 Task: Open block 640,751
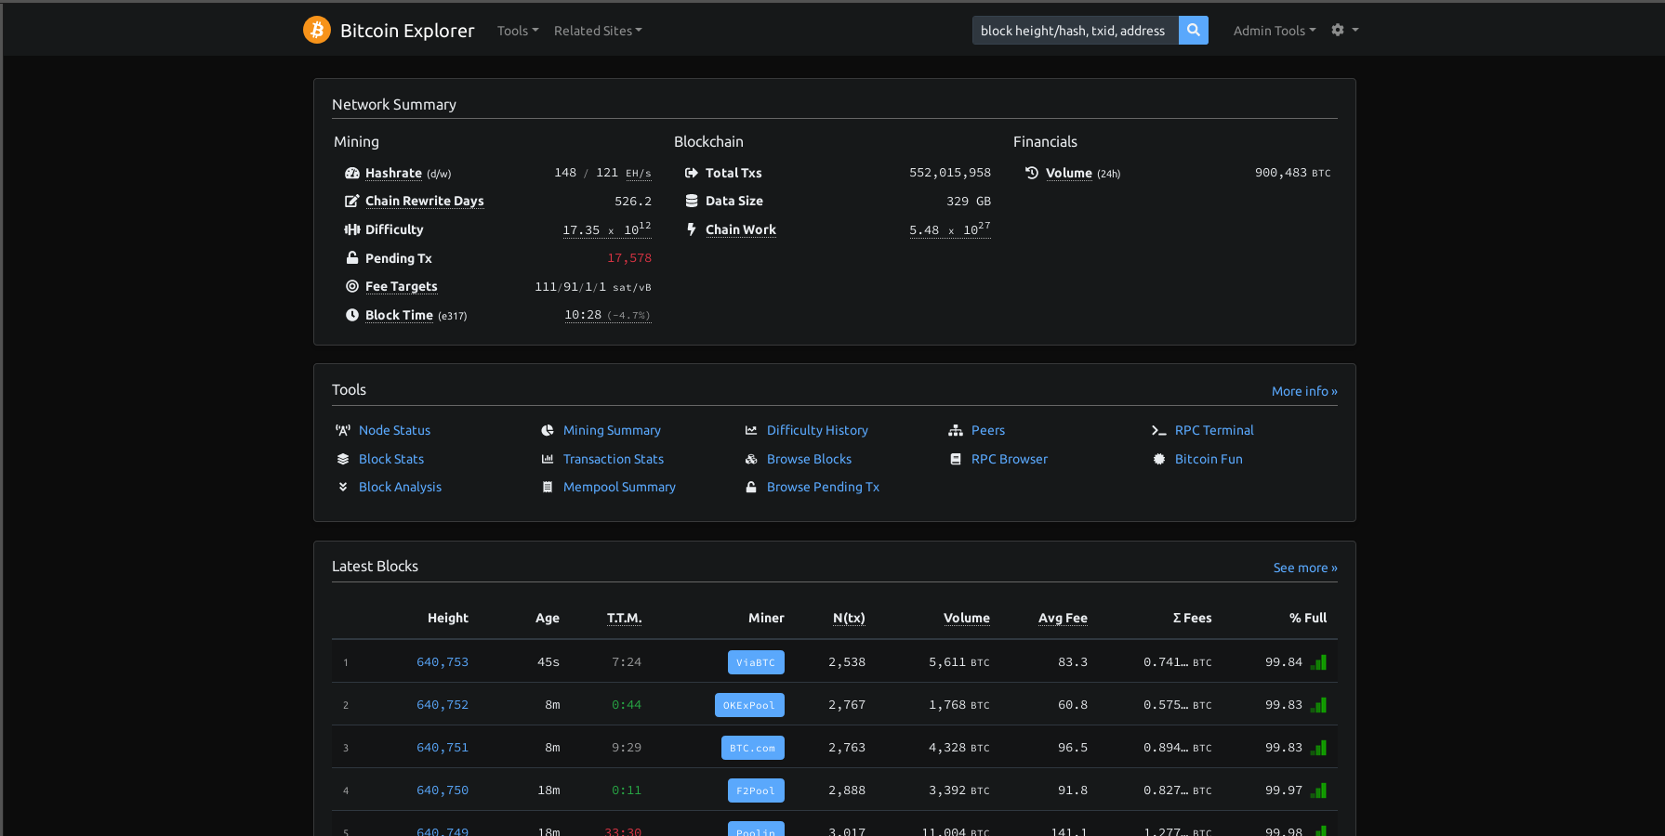click(443, 748)
